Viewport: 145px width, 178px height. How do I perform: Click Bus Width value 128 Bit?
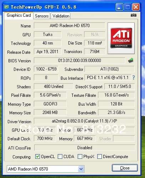tap(116, 104)
